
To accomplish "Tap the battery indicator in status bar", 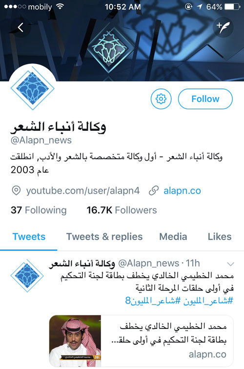I will pos(232,7).
